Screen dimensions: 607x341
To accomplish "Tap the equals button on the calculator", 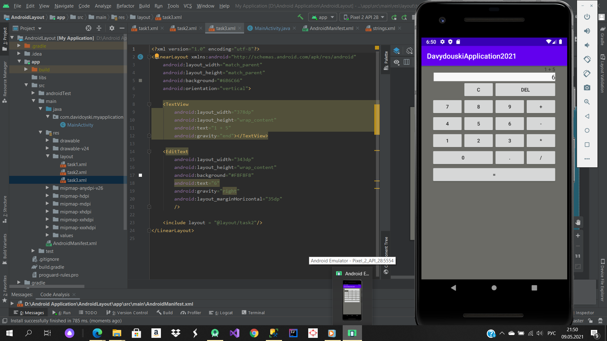I will 494,175.
